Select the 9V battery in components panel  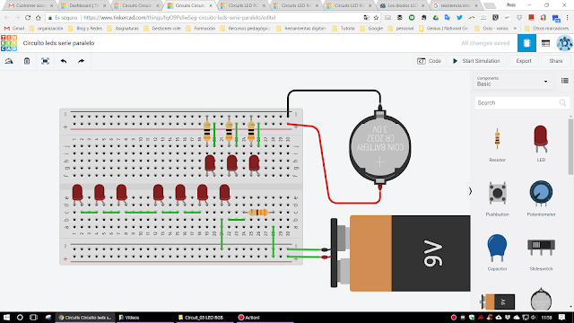pos(498,301)
